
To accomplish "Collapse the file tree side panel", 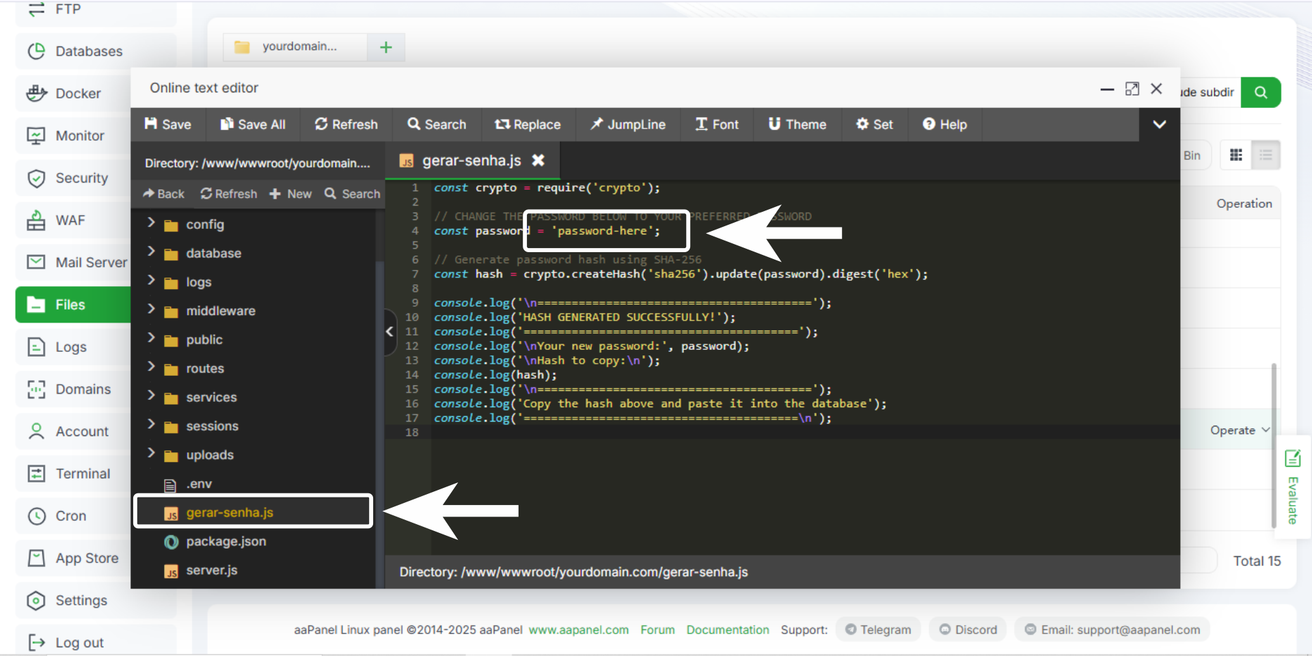I will 389,332.
